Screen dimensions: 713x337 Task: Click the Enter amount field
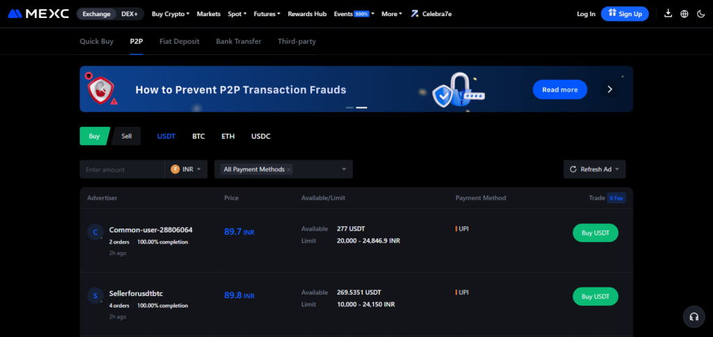click(122, 169)
